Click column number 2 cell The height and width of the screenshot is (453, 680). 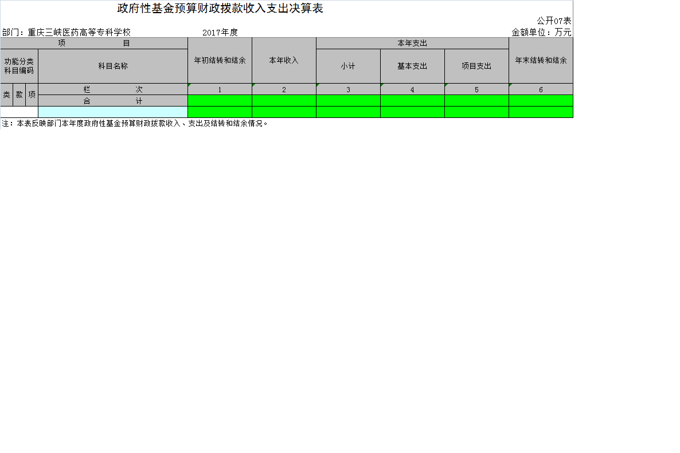pyautogui.click(x=284, y=89)
